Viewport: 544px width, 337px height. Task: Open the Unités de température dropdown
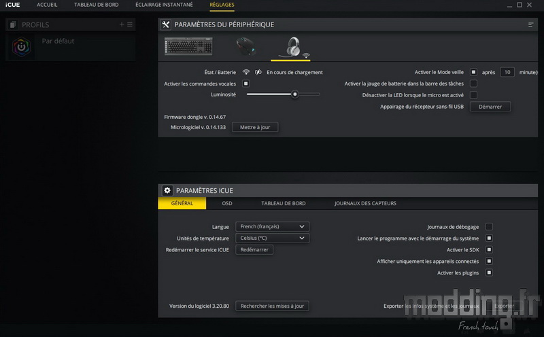[x=272, y=238]
